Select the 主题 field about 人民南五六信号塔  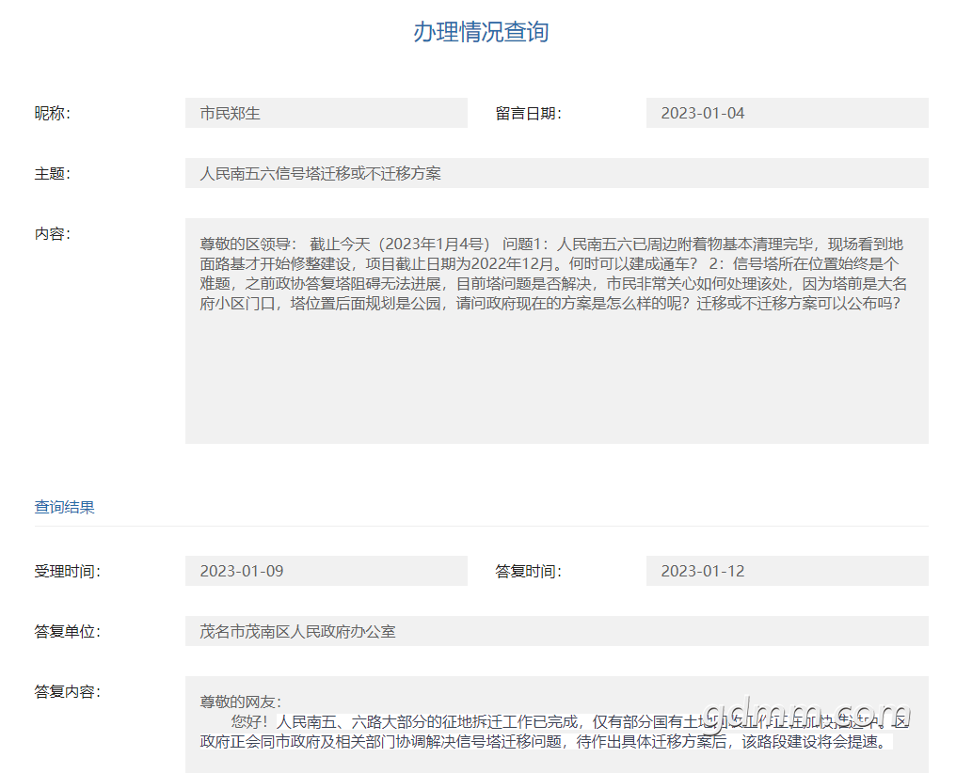556,173
